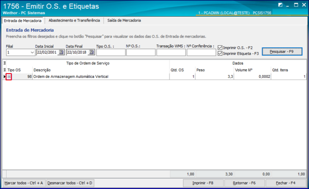The image size is (309, 189).
Task: Switch to Saída de Mercadoria tab
Action: pos(124,20)
